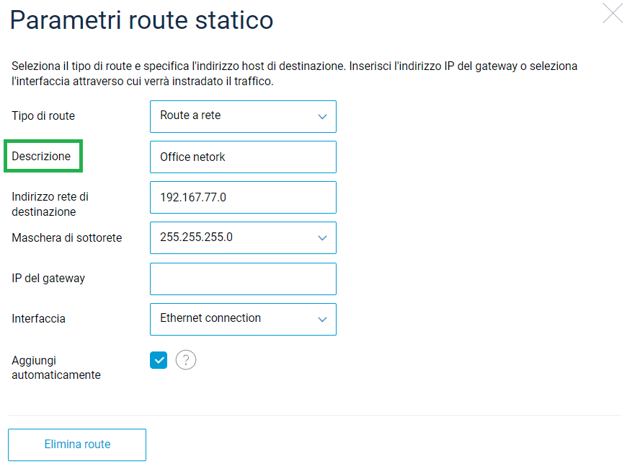Select the empty IP del gateway field
Viewport: 627px width, 472px height.
tap(242, 279)
